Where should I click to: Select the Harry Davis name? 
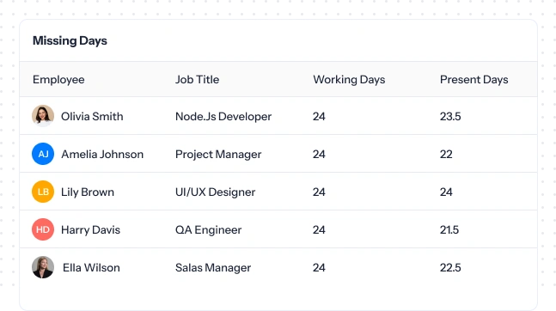[x=90, y=229]
